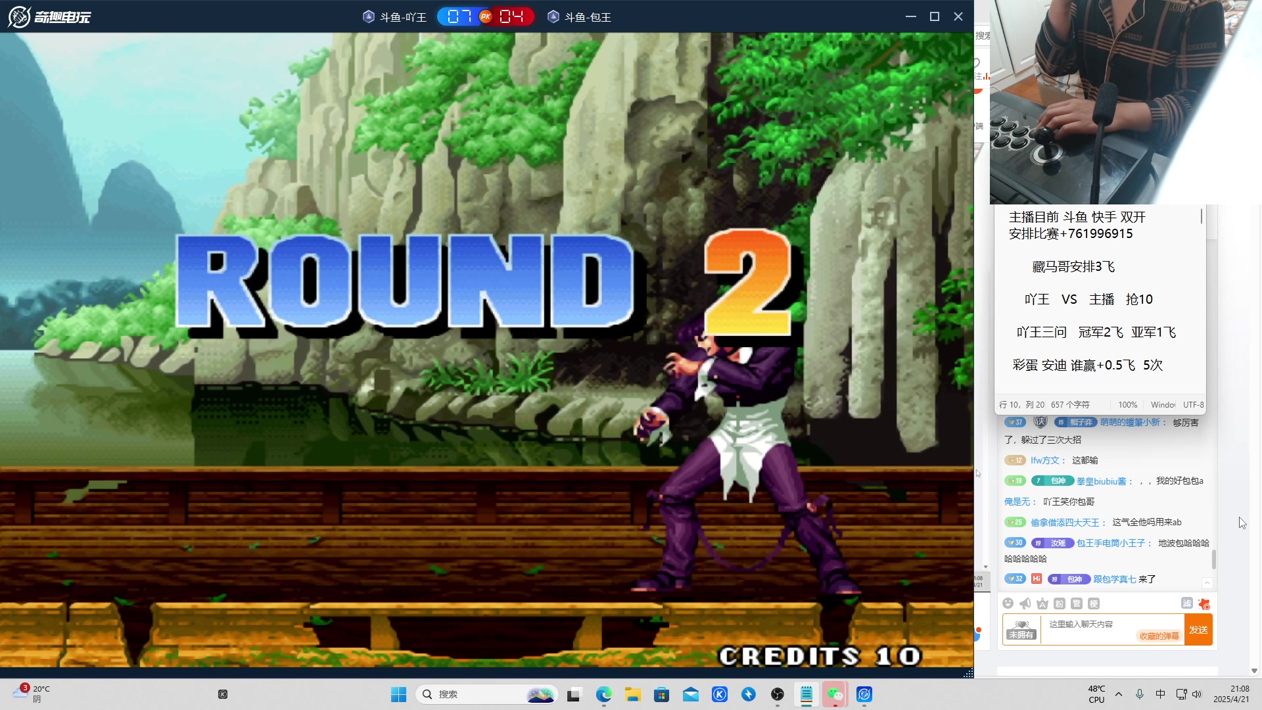Click notepad line 安排比赛+761996915
The height and width of the screenshot is (710, 1262).
point(1071,233)
